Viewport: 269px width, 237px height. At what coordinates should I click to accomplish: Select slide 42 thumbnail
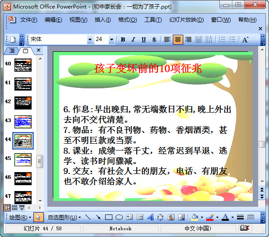pos(23,103)
